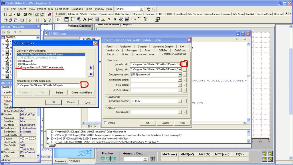Click Delete Invalid Paths button
The height and width of the screenshot is (165, 293).
[x=82, y=92]
